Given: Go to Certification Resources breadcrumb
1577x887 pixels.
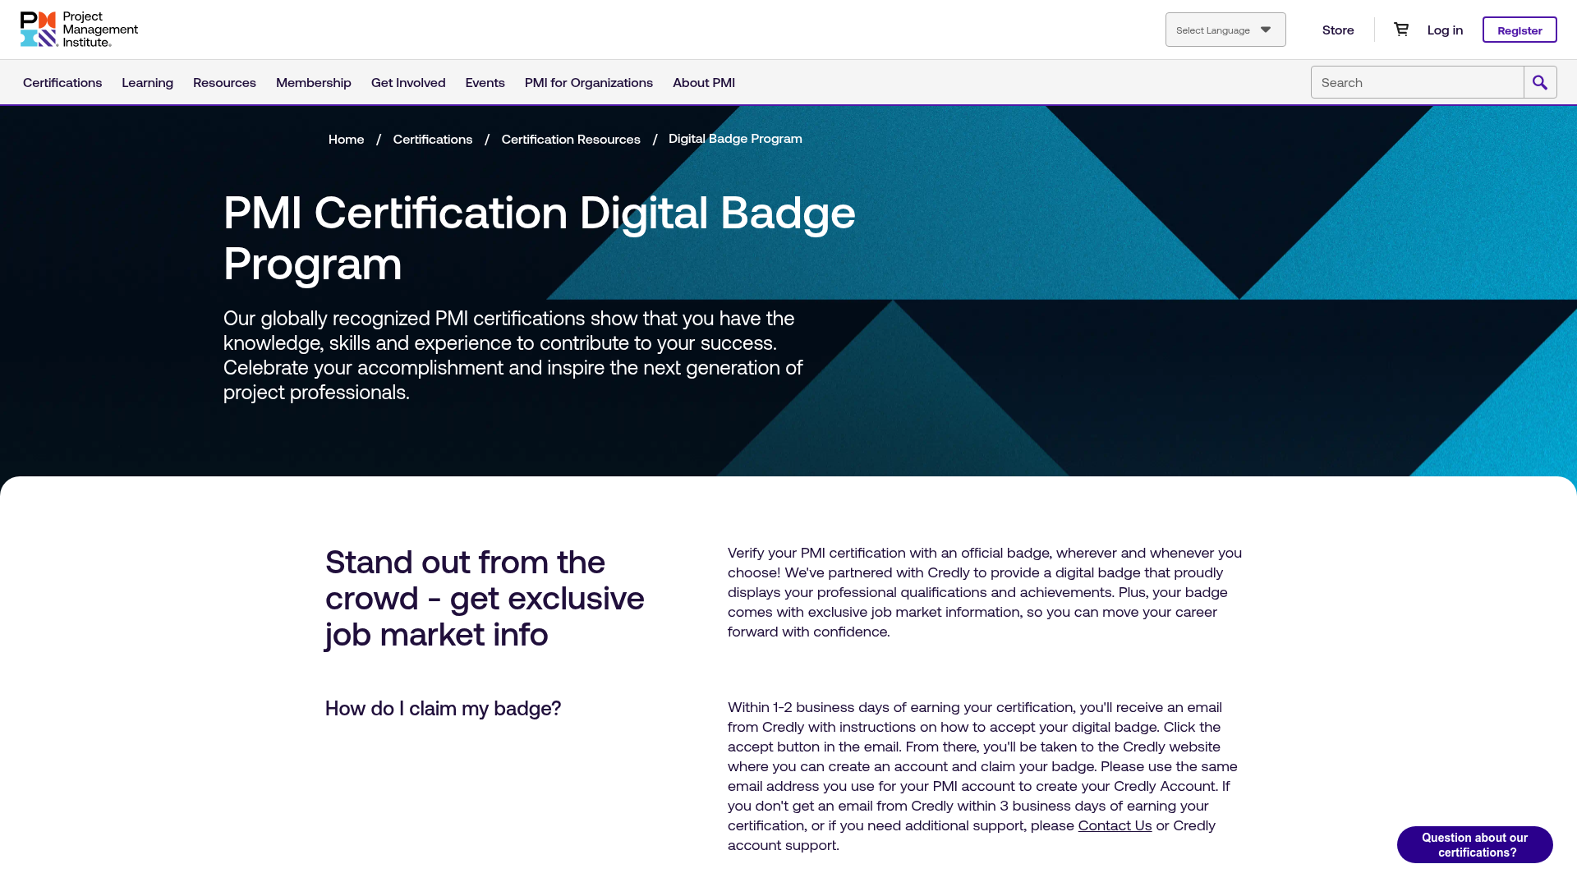Looking at the screenshot, I should pyautogui.click(x=571, y=139).
